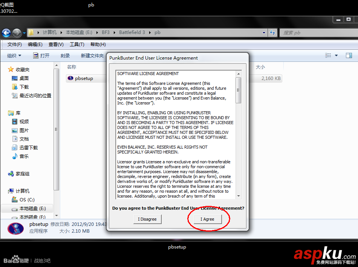Click navigation pane scrollbar down arrow

coord(57,216)
